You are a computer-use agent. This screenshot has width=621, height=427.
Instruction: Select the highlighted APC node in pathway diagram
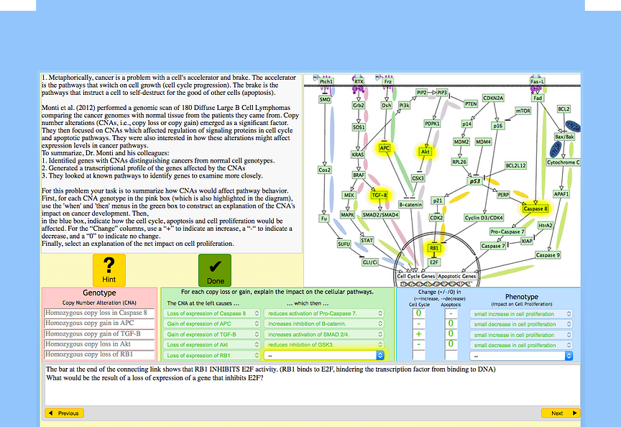pyautogui.click(x=385, y=148)
